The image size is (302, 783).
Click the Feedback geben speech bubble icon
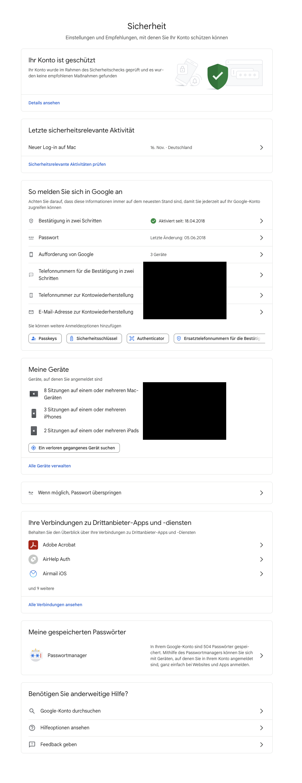(x=32, y=744)
